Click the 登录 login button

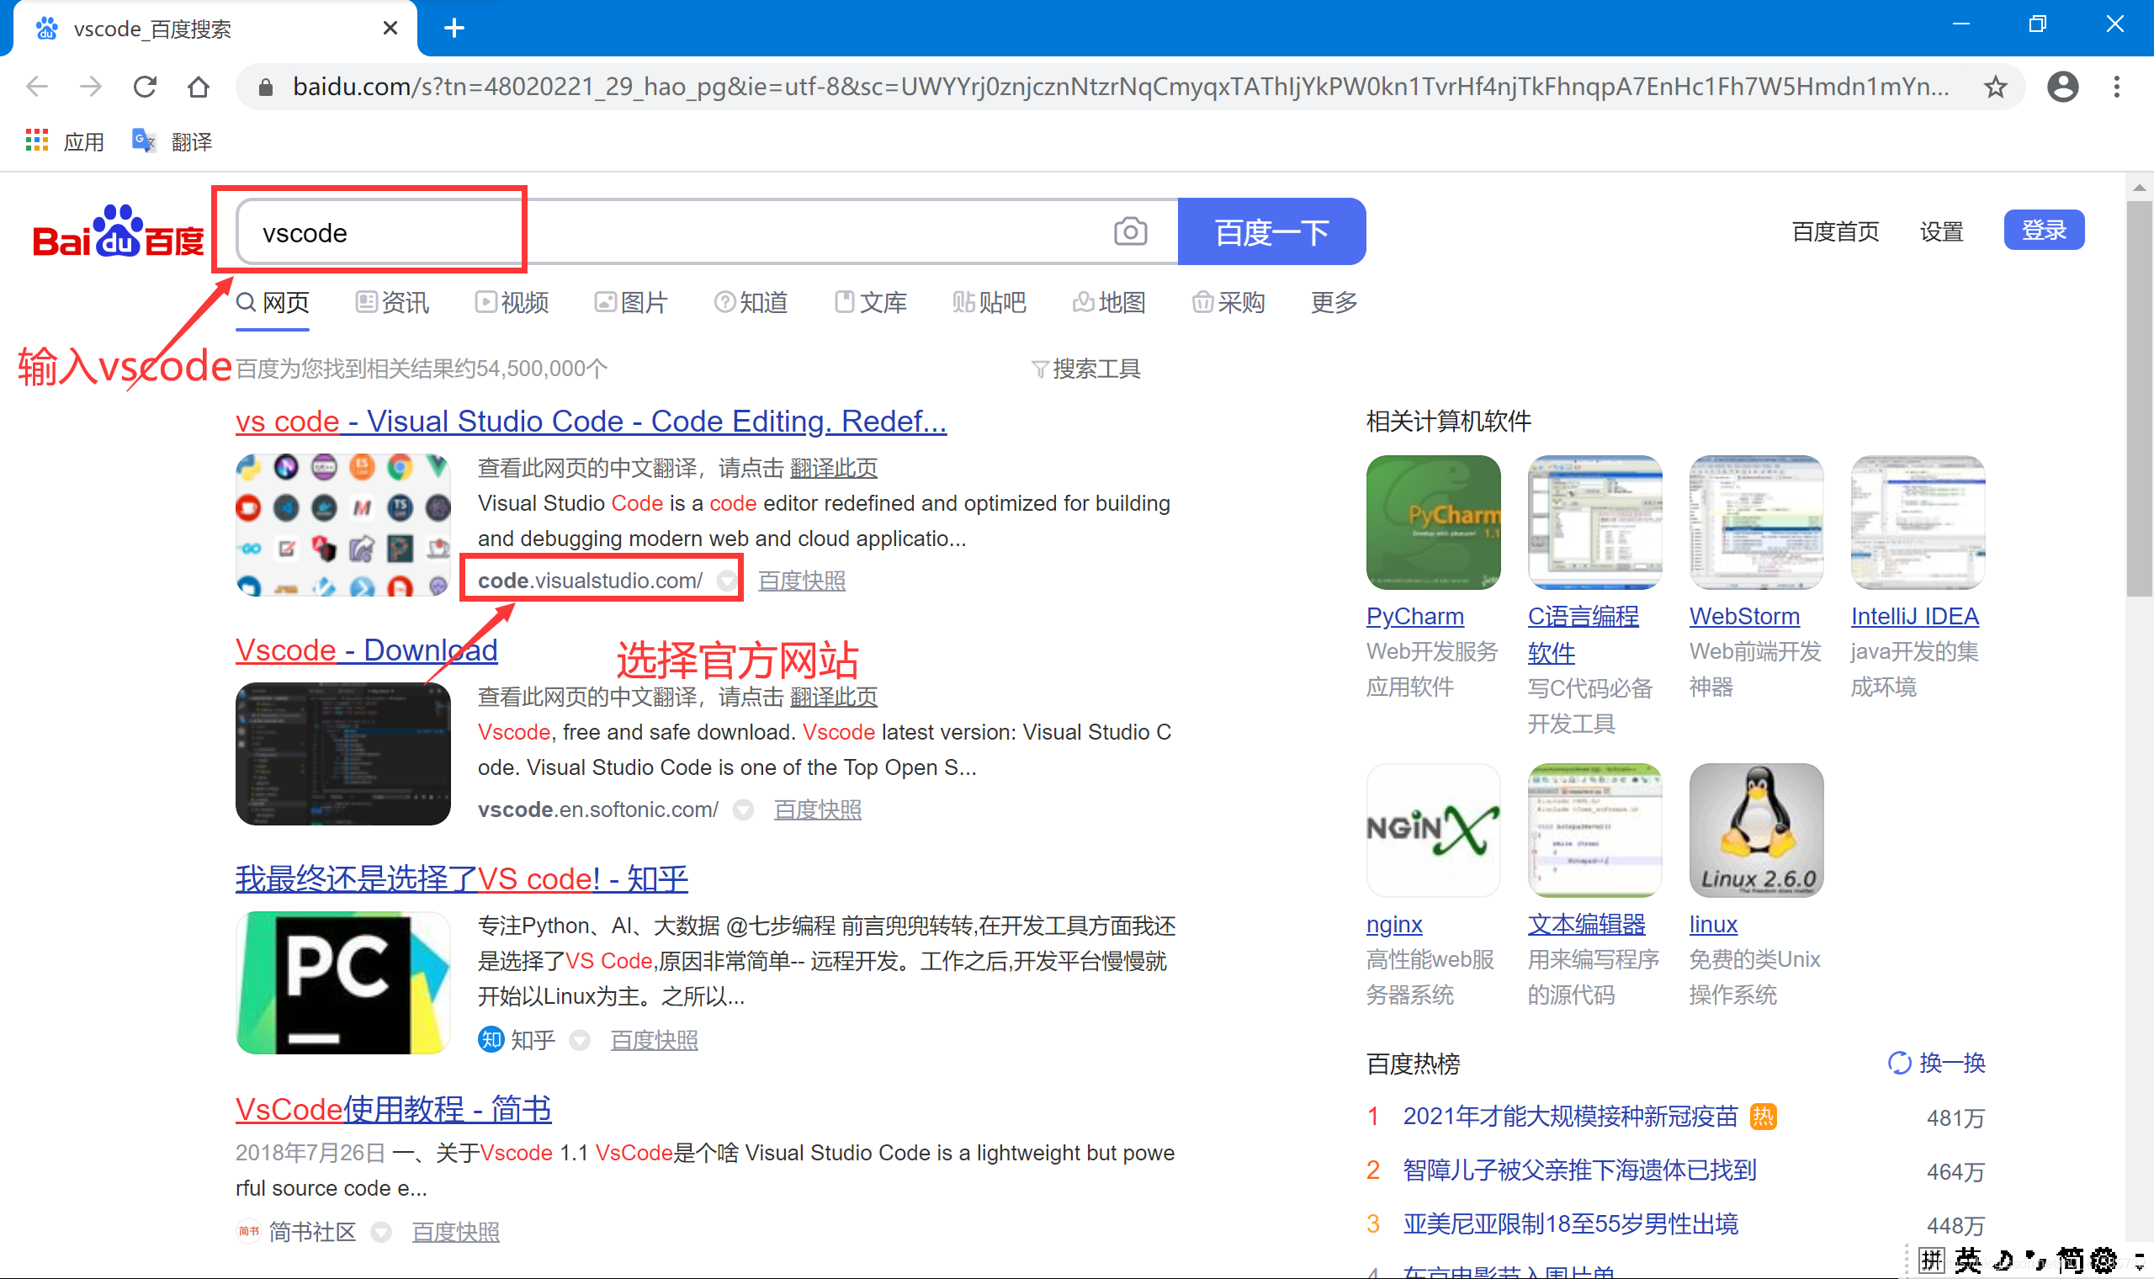point(2043,230)
